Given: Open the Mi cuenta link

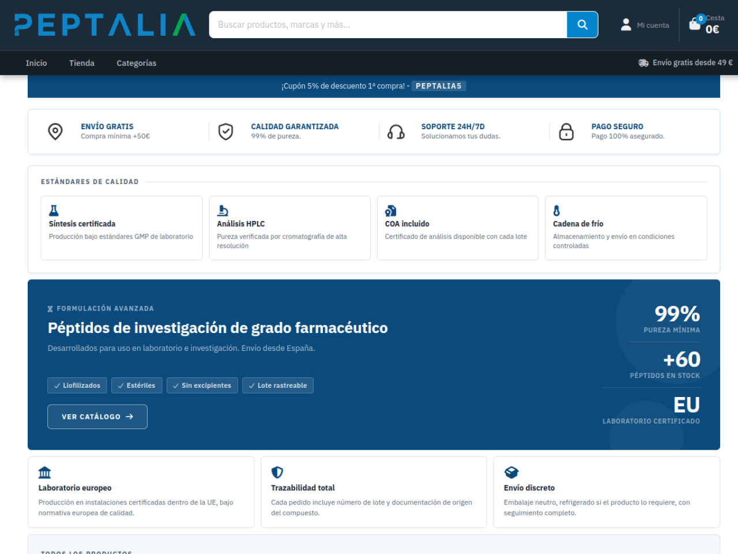Looking at the screenshot, I should pos(653,25).
